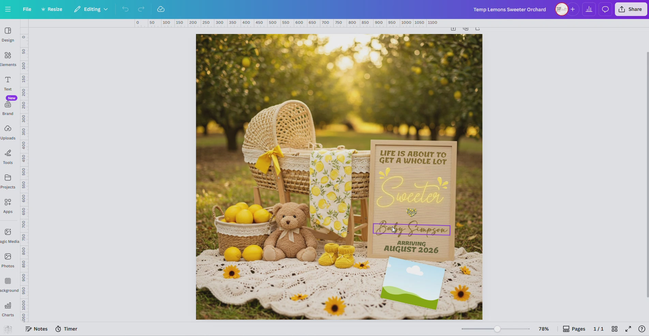Undo the last action
The image size is (649, 336).
pos(125,9)
